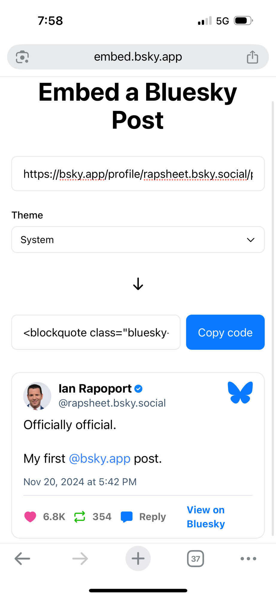Click the @bsky.app mention link
The height and width of the screenshot is (598, 276).
coord(100,458)
